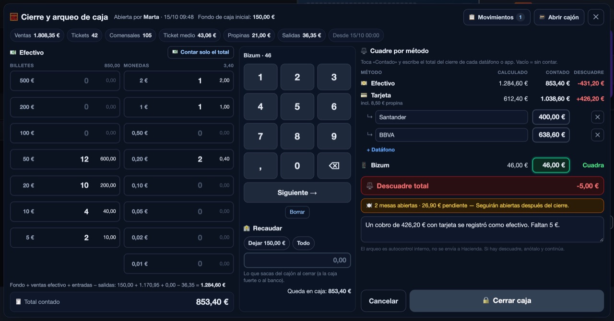
Task: Select the 0,50 € coins count field
Action: (x=178, y=133)
